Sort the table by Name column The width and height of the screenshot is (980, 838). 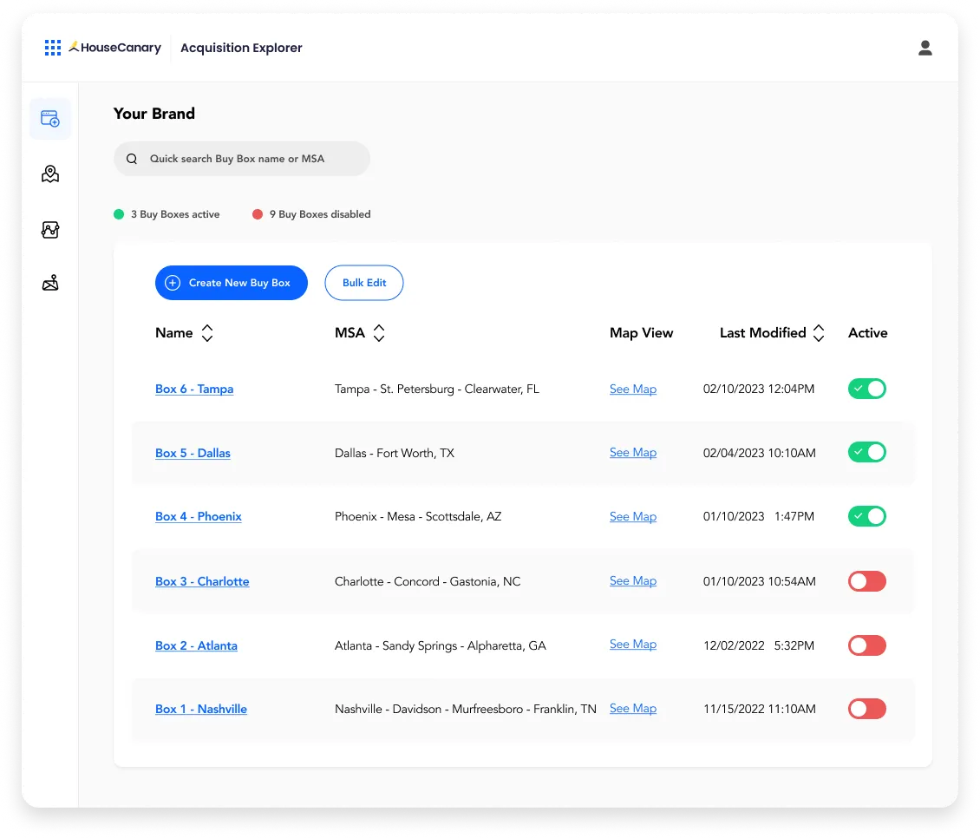(206, 333)
